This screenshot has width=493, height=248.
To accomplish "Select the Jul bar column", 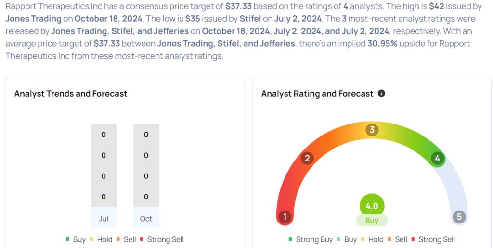I will (104, 176).
